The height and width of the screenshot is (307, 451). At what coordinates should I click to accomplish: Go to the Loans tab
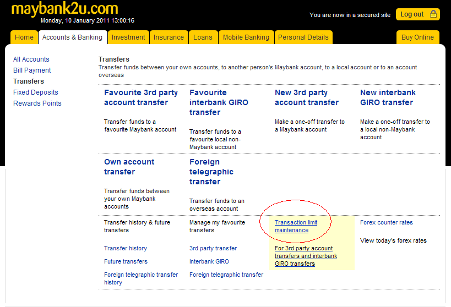tap(203, 37)
